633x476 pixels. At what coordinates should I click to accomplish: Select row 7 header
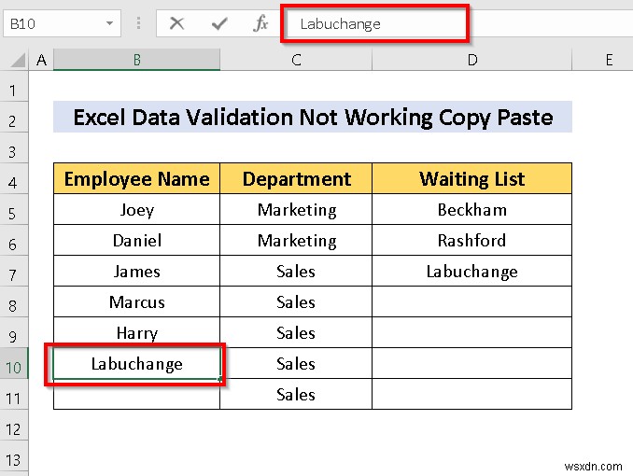coord(14,271)
